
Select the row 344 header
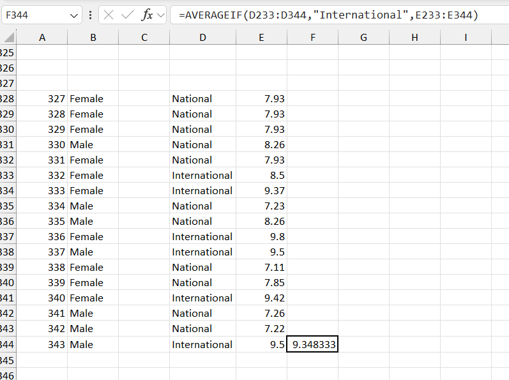pos(8,344)
